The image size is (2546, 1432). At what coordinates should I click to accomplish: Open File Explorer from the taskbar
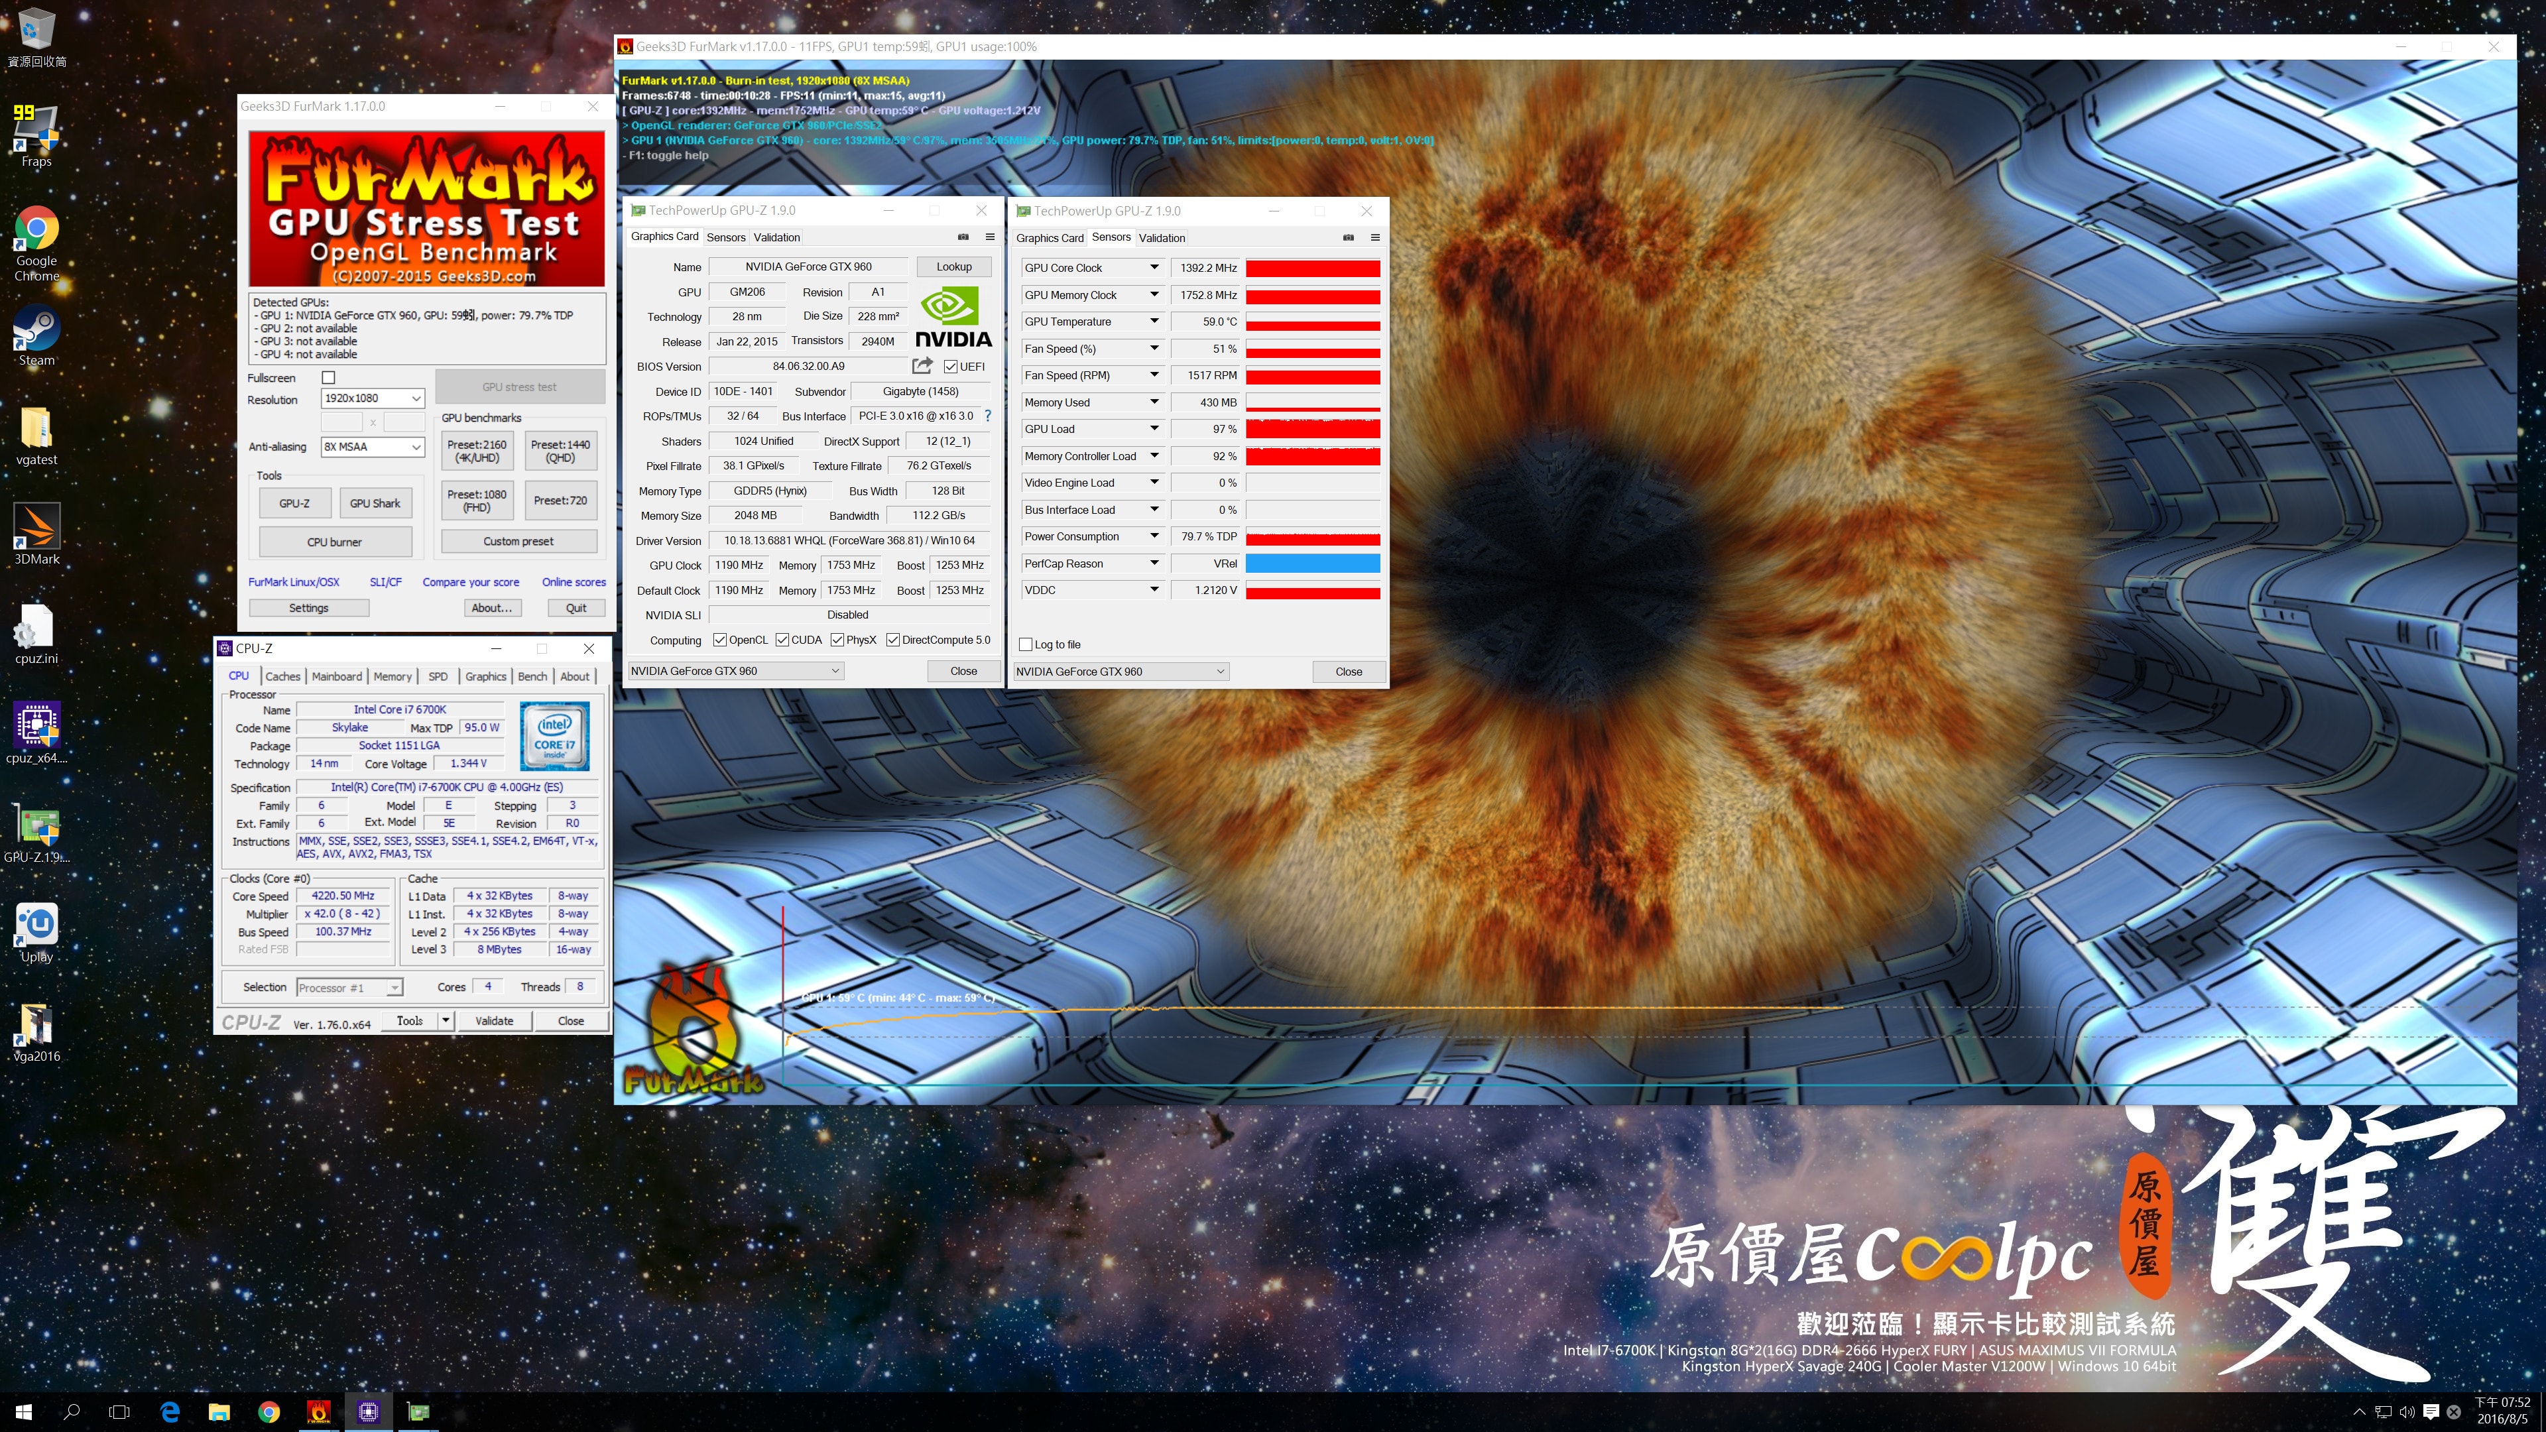click(219, 1411)
